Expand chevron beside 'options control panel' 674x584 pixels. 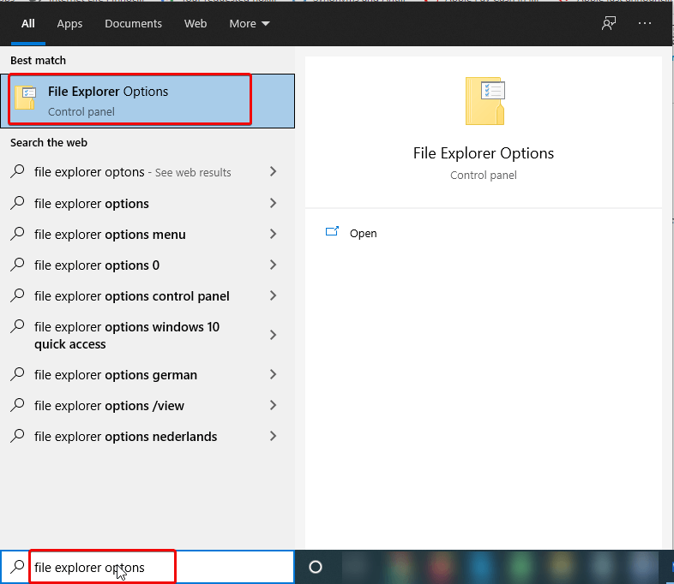click(x=273, y=295)
